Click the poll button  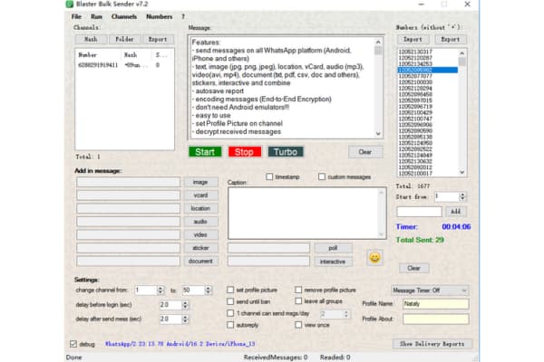pyautogui.click(x=332, y=247)
